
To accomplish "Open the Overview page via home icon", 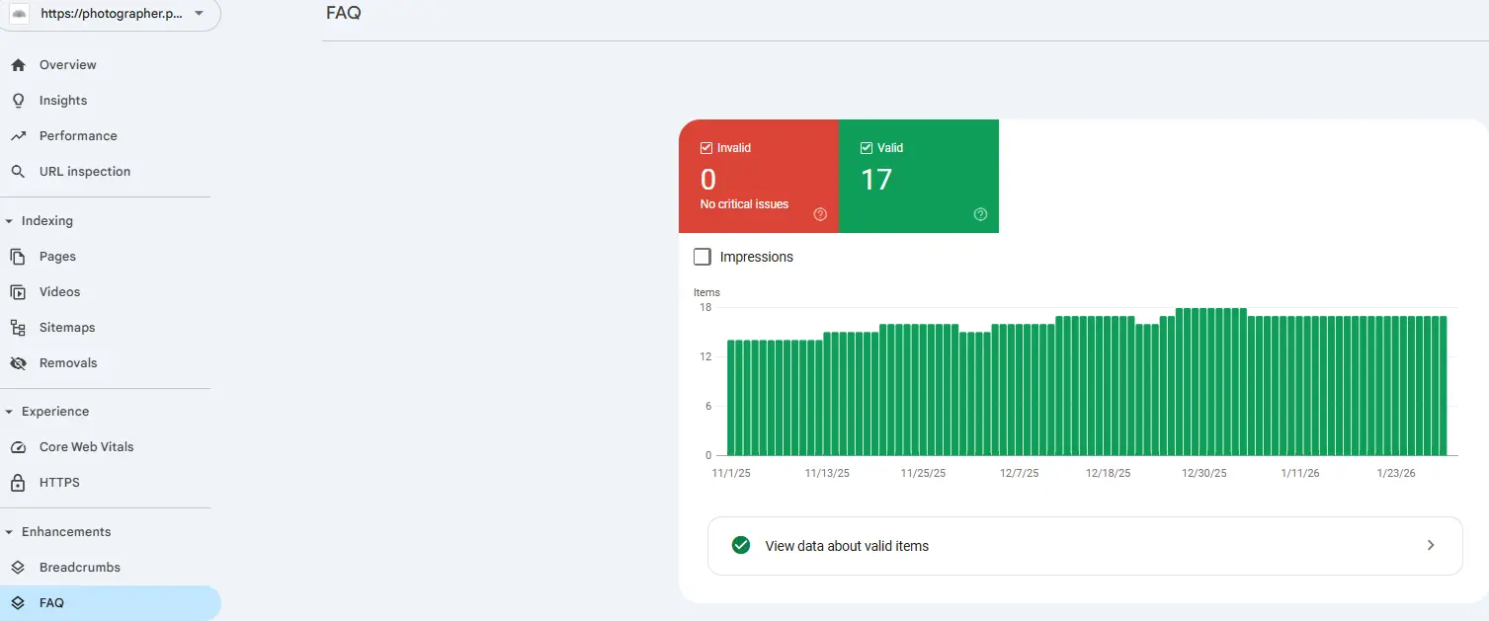I will (20, 64).
